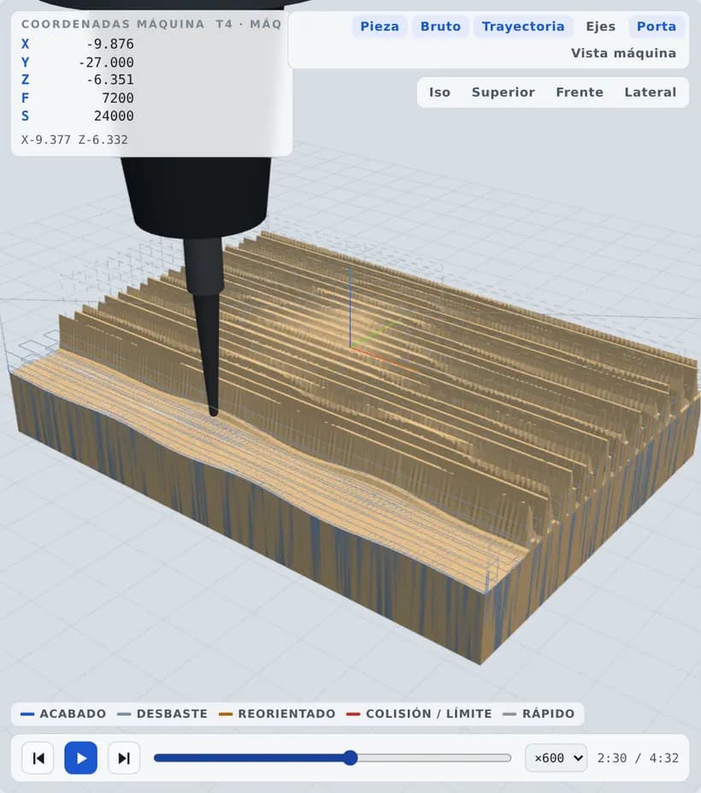The image size is (701, 793).
Task: Start simulation playback with the play button
Action: pyautogui.click(x=81, y=758)
